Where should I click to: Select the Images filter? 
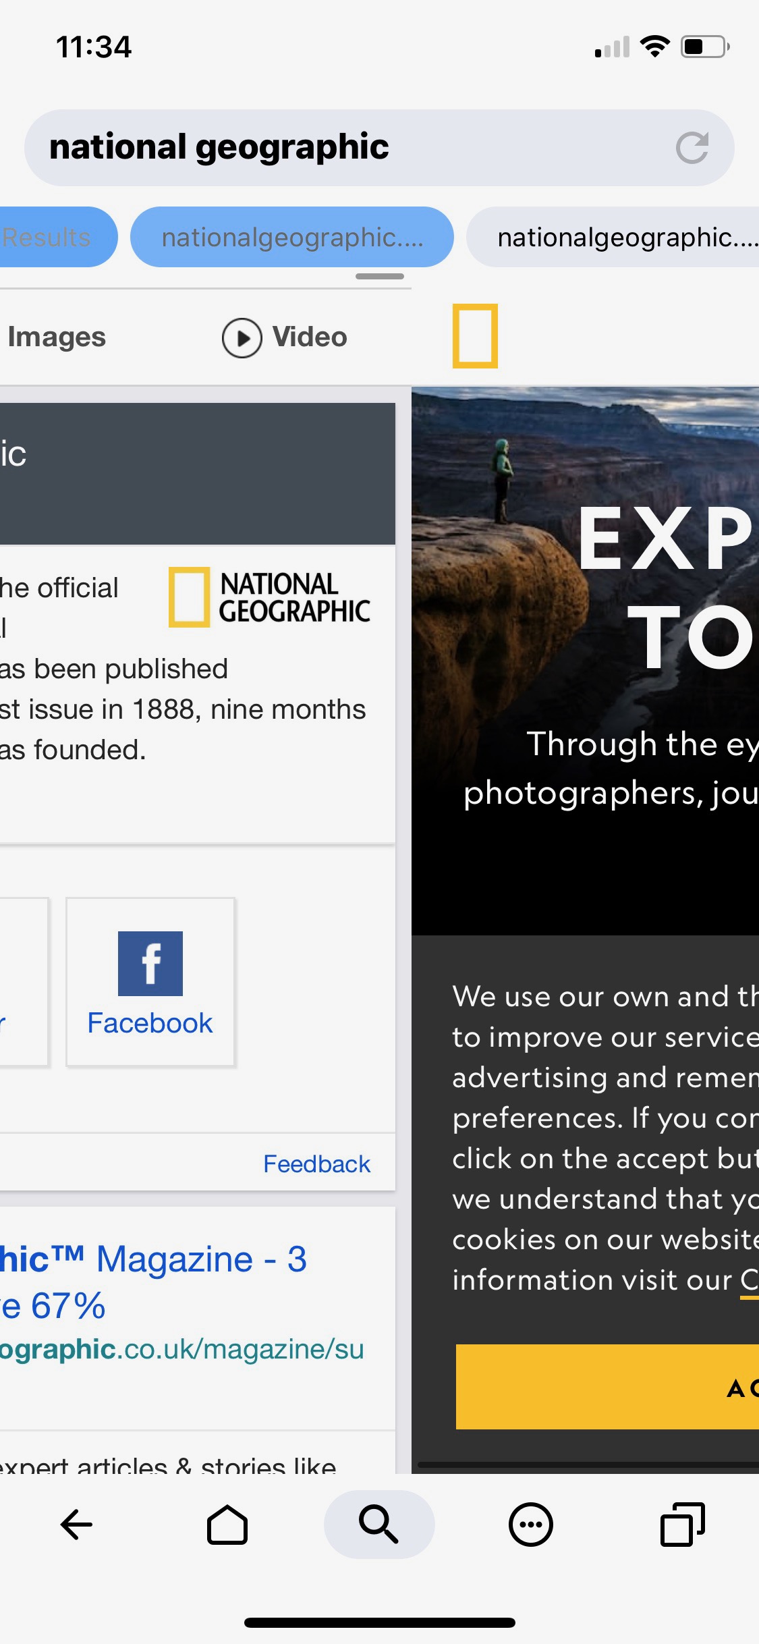click(x=57, y=337)
